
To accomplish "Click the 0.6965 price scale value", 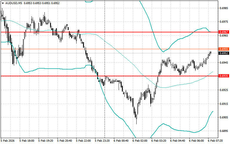I will click(x=224, y=36).
